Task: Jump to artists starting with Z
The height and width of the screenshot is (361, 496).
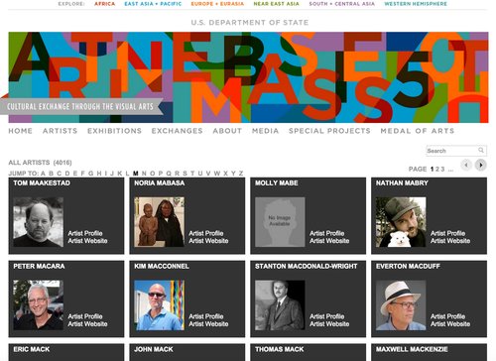Action: [x=241, y=174]
